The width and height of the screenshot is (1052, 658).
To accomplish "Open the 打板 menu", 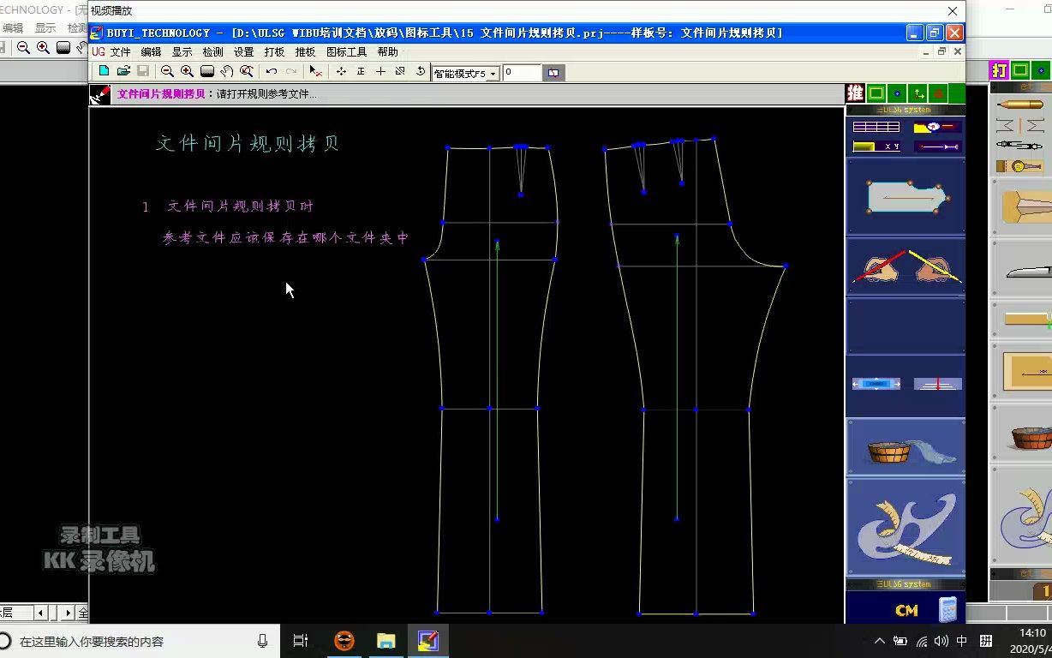I will click(274, 51).
